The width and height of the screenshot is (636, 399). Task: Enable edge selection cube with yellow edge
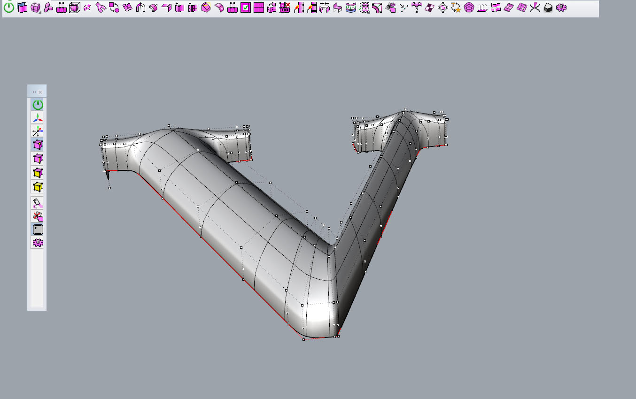click(x=38, y=159)
